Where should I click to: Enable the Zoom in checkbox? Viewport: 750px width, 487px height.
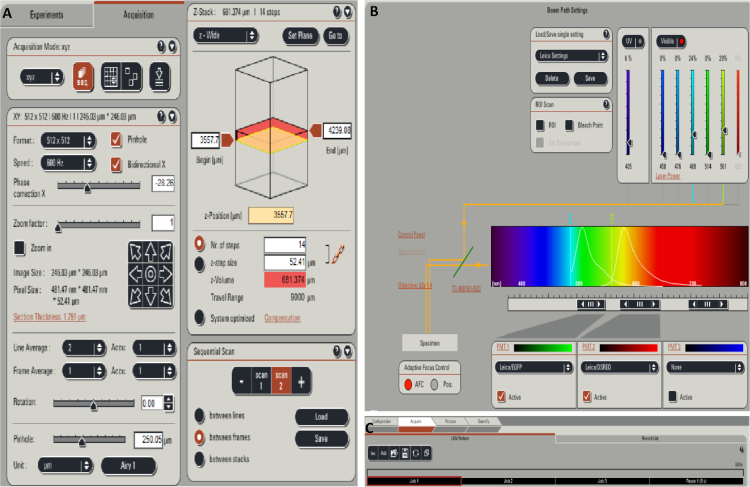[x=19, y=248]
